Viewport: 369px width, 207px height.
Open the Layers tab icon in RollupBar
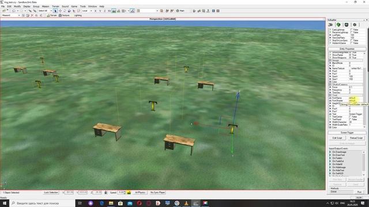355,25
